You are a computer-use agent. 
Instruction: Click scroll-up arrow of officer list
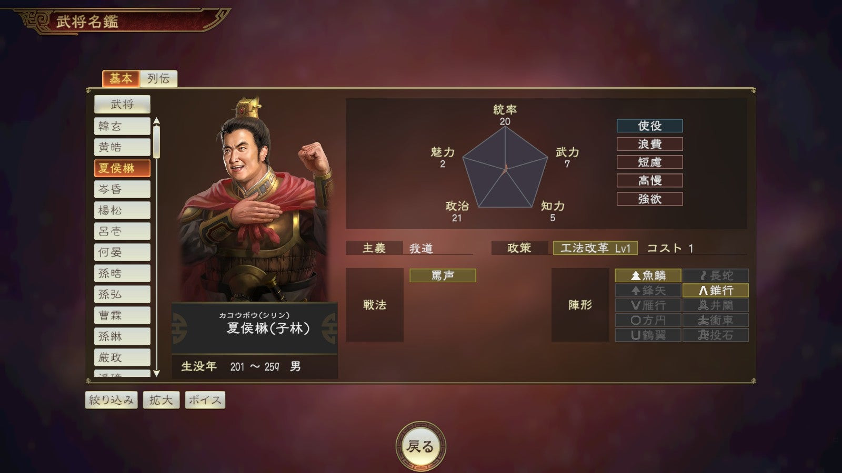tap(156, 121)
